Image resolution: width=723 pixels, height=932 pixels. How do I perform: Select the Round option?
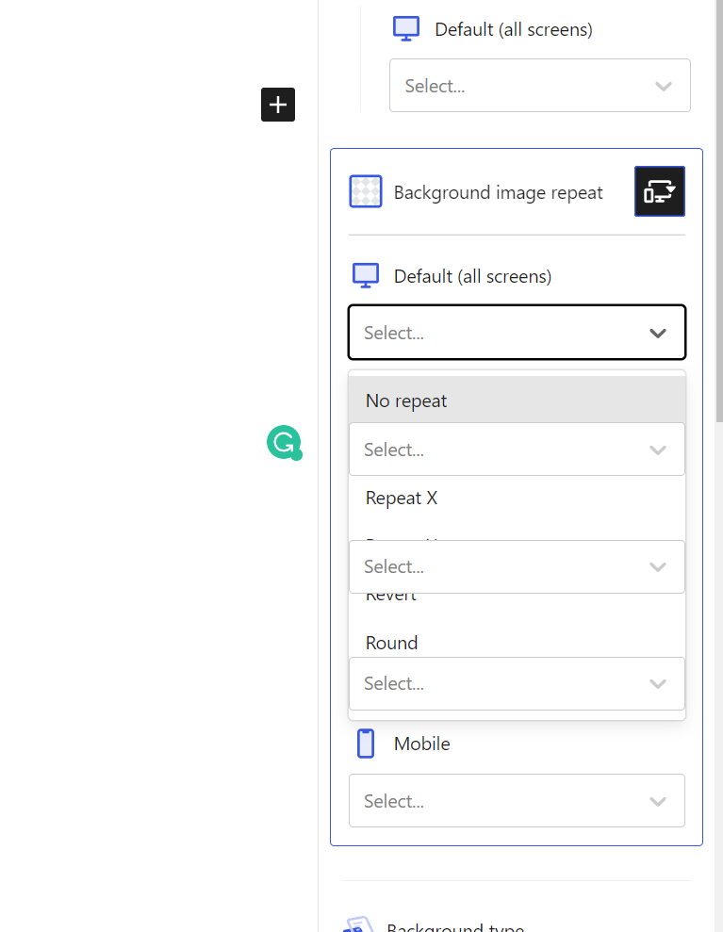(390, 642)
